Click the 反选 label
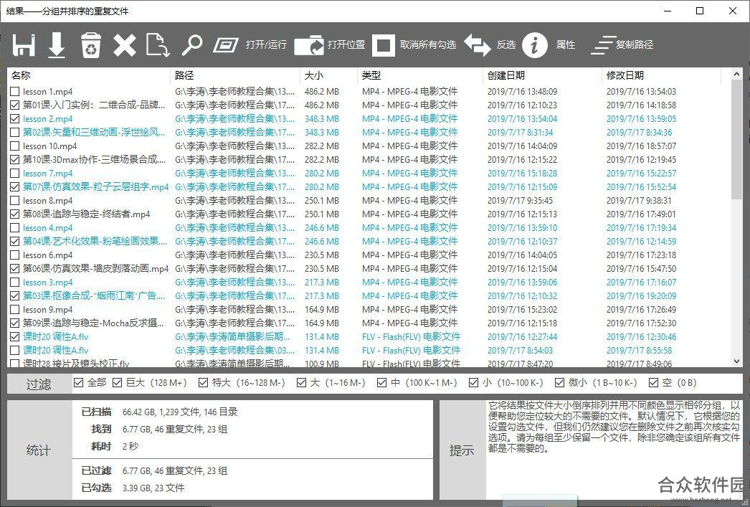The width and height of the screenshot is (750, 507). (506, 44)
